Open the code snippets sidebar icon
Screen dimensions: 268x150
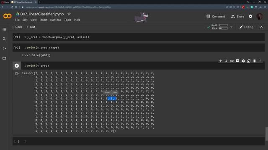pyautogui.click(x=4, y=48)
